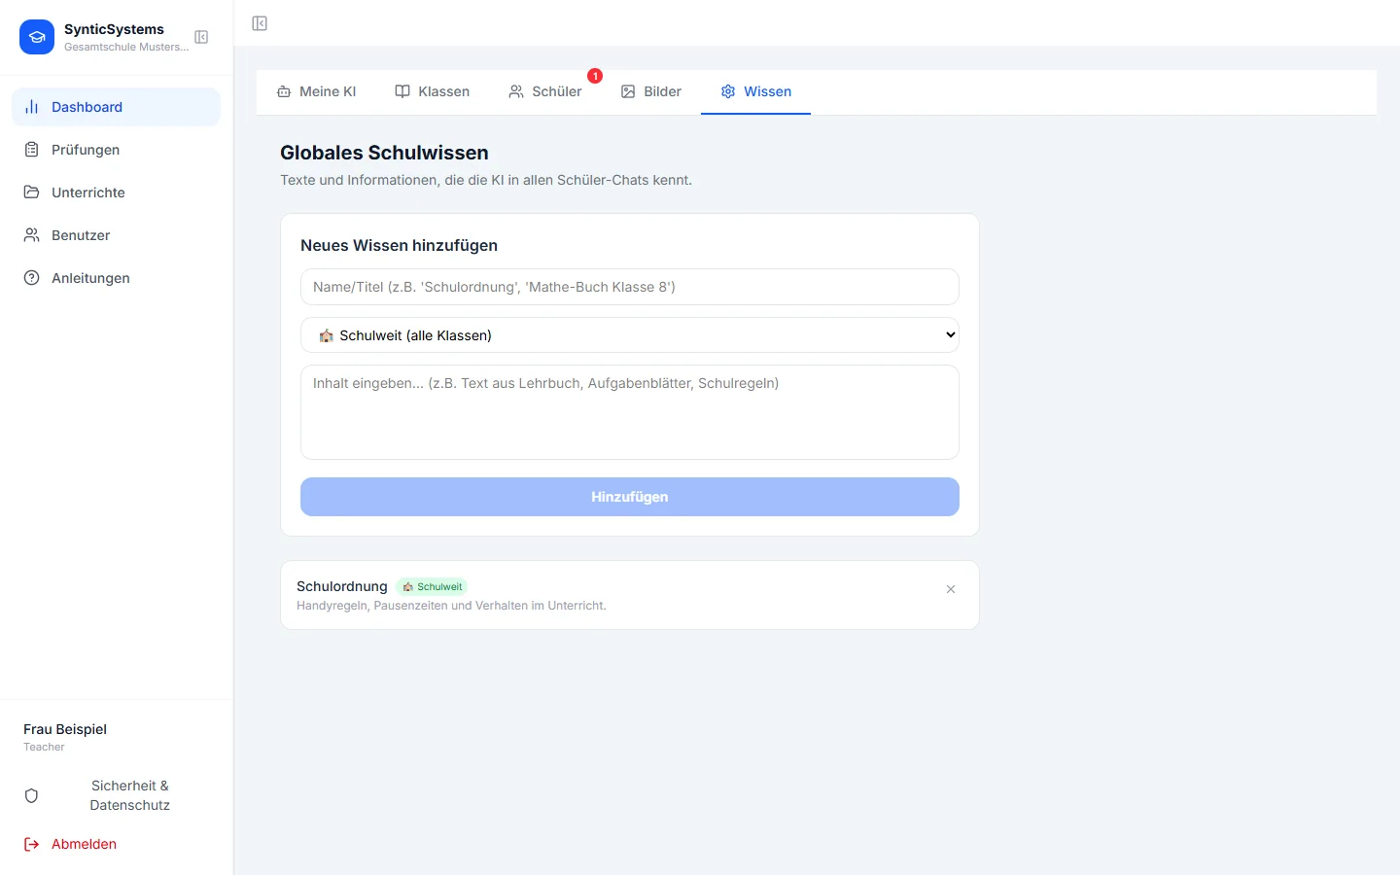
Task: Click the Dashboard bar chart icon
Action: 32,107
